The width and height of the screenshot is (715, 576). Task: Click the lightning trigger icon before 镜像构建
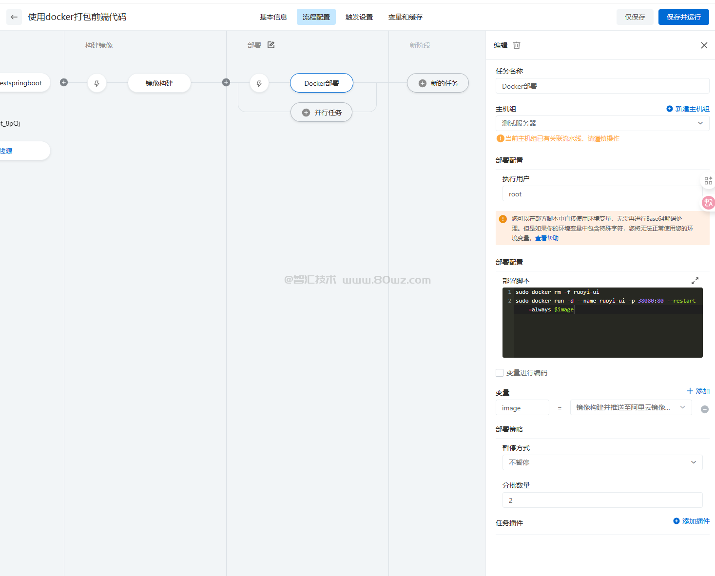click(97, 83)
